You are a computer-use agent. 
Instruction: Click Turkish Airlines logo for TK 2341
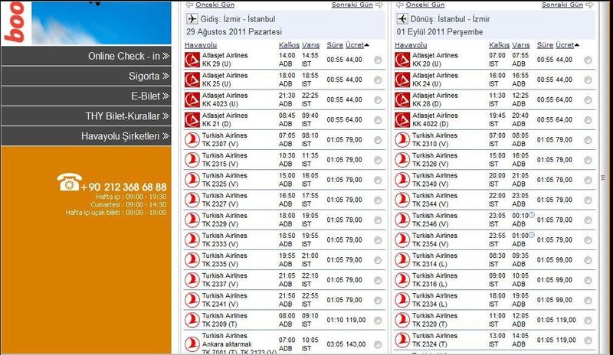click(192, 300)
